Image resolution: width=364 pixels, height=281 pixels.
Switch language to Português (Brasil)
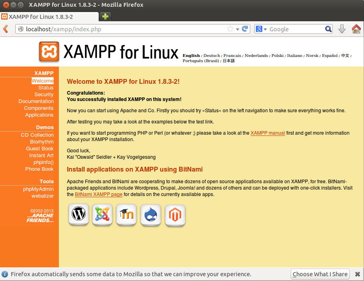201,61
